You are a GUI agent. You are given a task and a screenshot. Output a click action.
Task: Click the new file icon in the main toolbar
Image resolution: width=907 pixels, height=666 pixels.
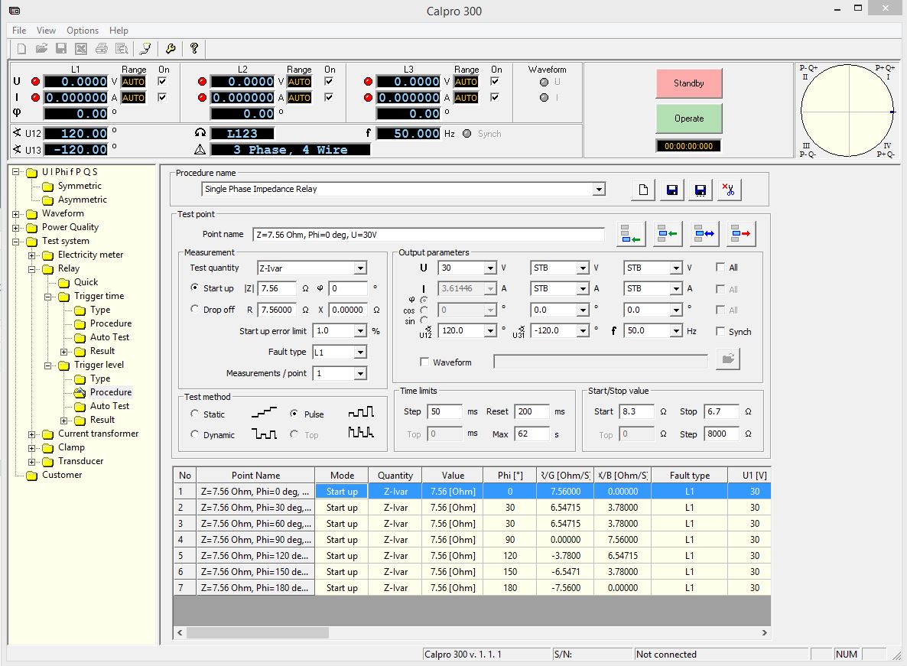point(21,49)
